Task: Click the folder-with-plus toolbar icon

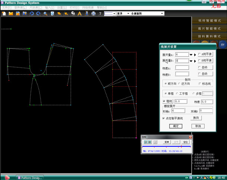Action: coord(25,13)
